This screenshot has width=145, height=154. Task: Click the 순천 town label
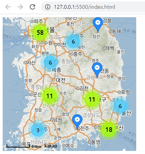[x=58, y=138]
